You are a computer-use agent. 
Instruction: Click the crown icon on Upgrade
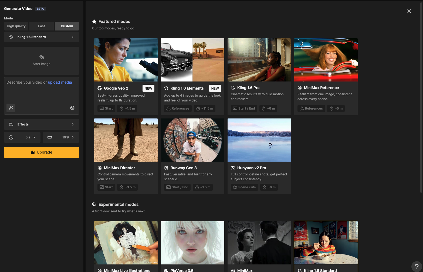[33, 152]
